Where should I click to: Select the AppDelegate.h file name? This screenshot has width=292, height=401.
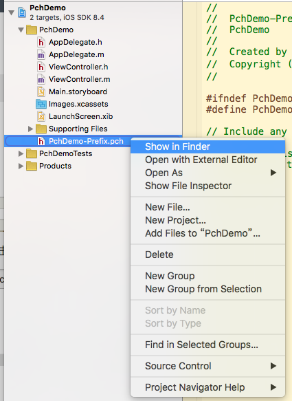tap(76, 42)
